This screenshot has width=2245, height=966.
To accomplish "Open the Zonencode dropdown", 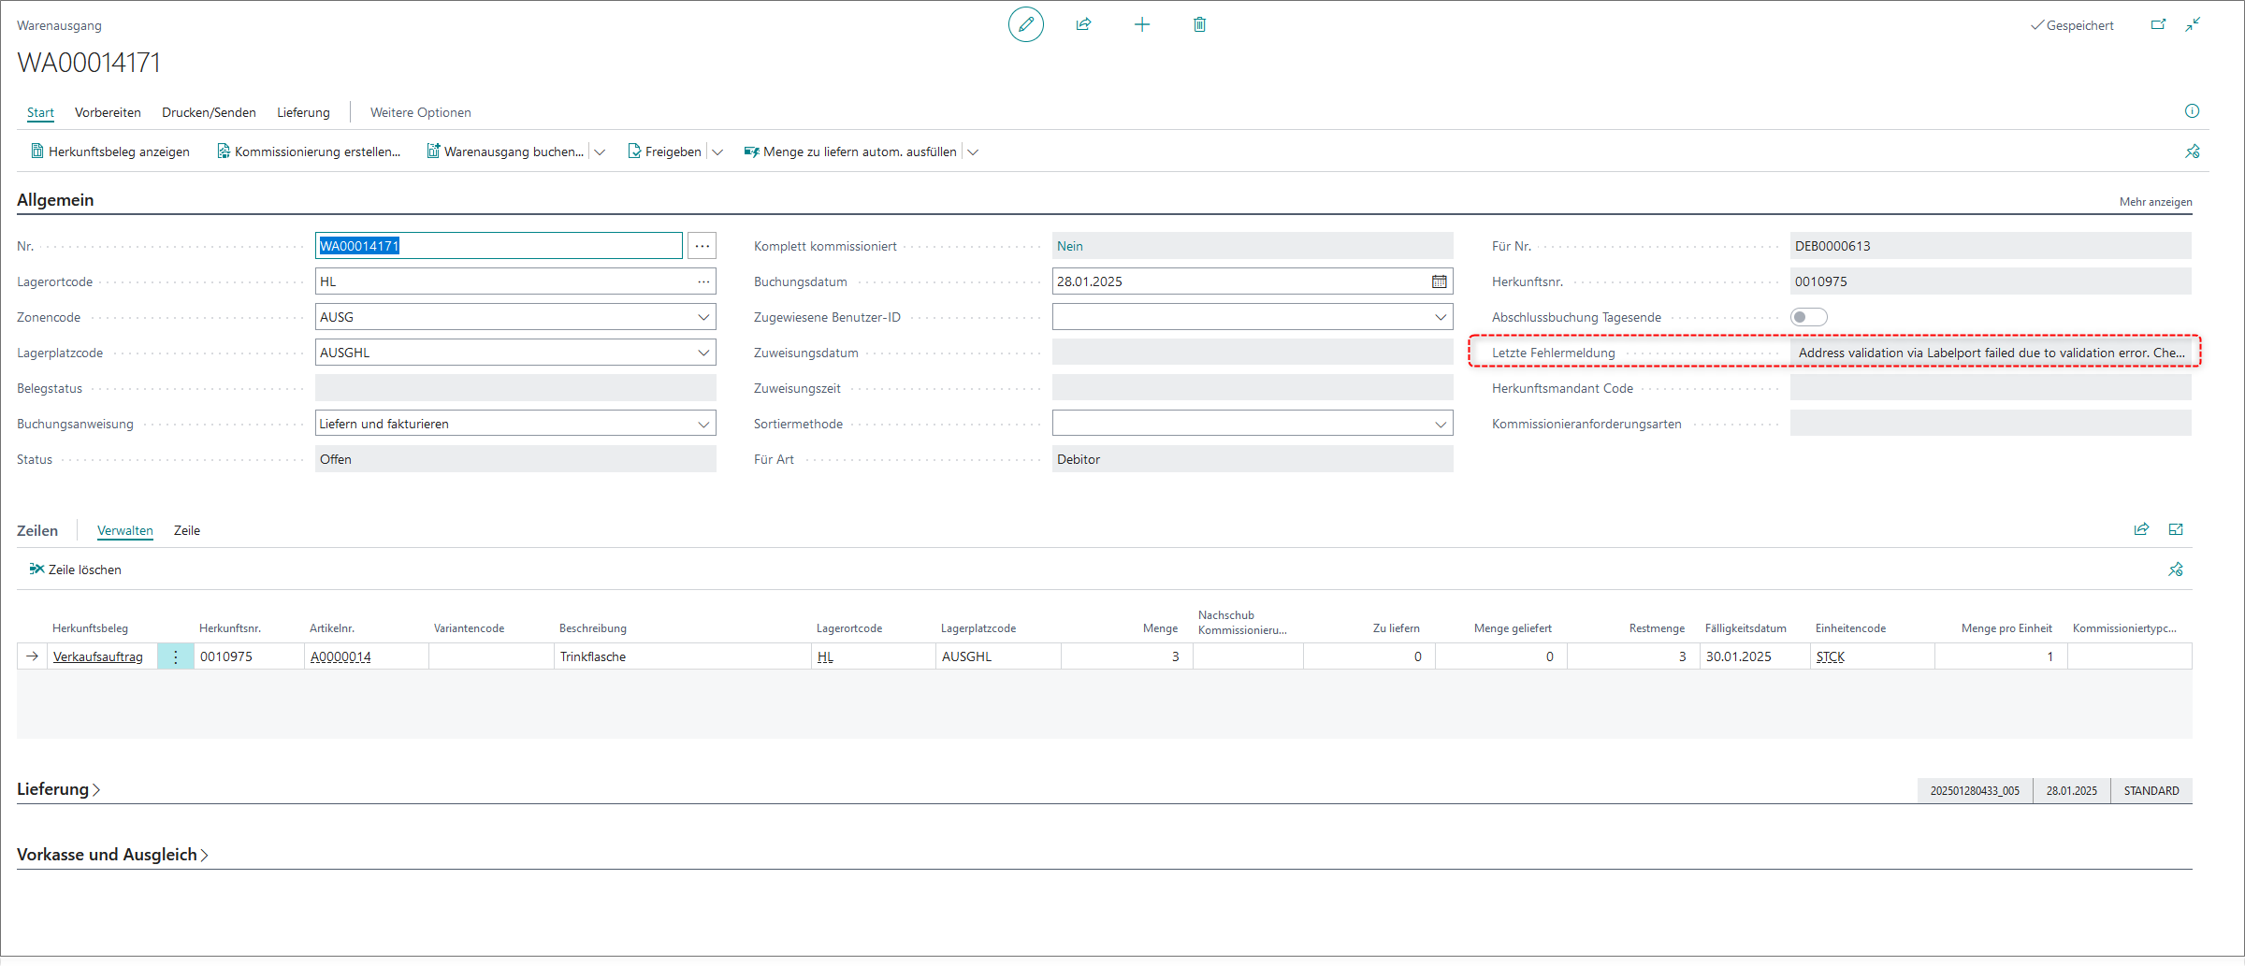I will 703,317.
